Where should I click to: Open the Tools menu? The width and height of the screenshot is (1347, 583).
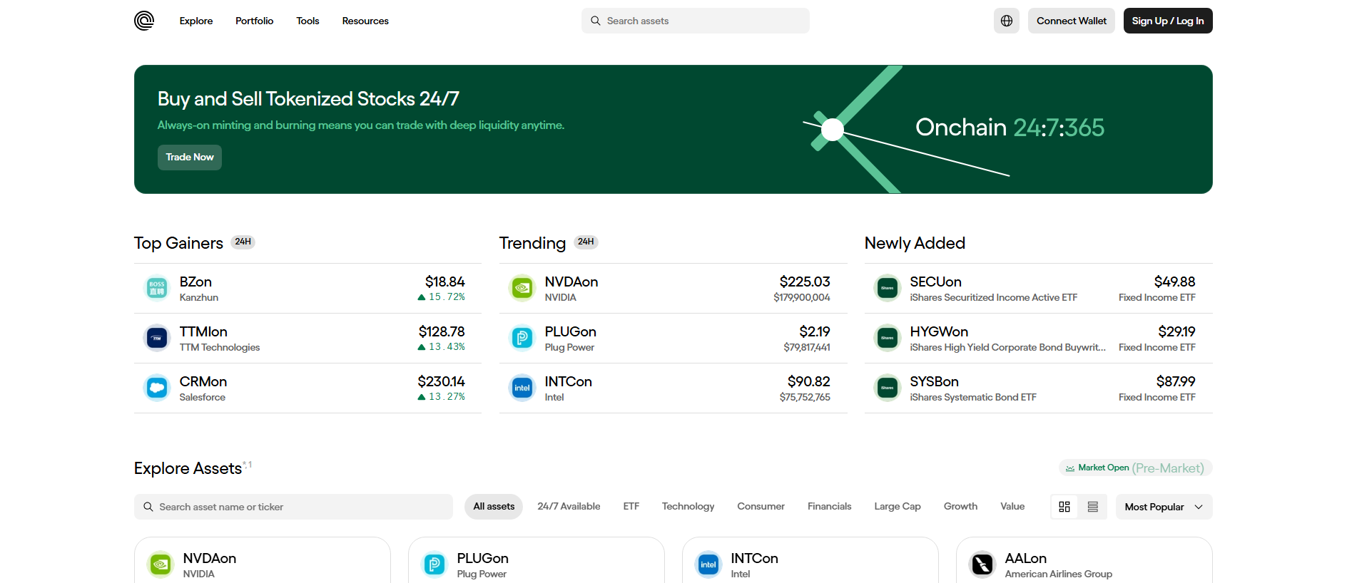click(x=307, y=21)
